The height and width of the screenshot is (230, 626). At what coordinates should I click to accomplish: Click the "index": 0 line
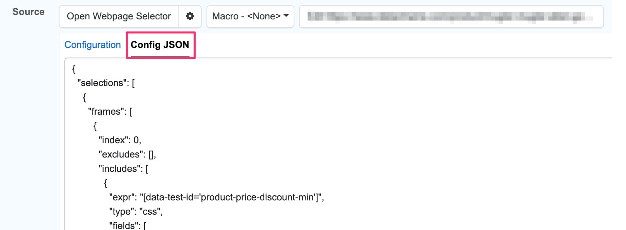click(x=120, y=140)
